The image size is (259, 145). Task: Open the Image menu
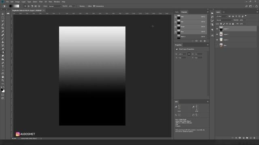click(17, 2)
